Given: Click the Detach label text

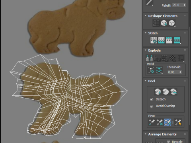Looking at the screenshot, I should click(x=161, y=99).
